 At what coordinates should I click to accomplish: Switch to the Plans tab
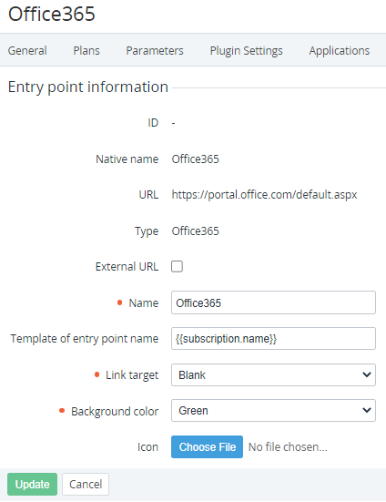(x=86, y=51)
